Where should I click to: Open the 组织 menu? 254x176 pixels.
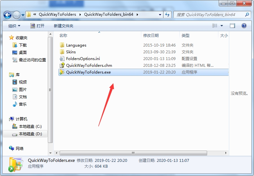(x=14, y=26)
